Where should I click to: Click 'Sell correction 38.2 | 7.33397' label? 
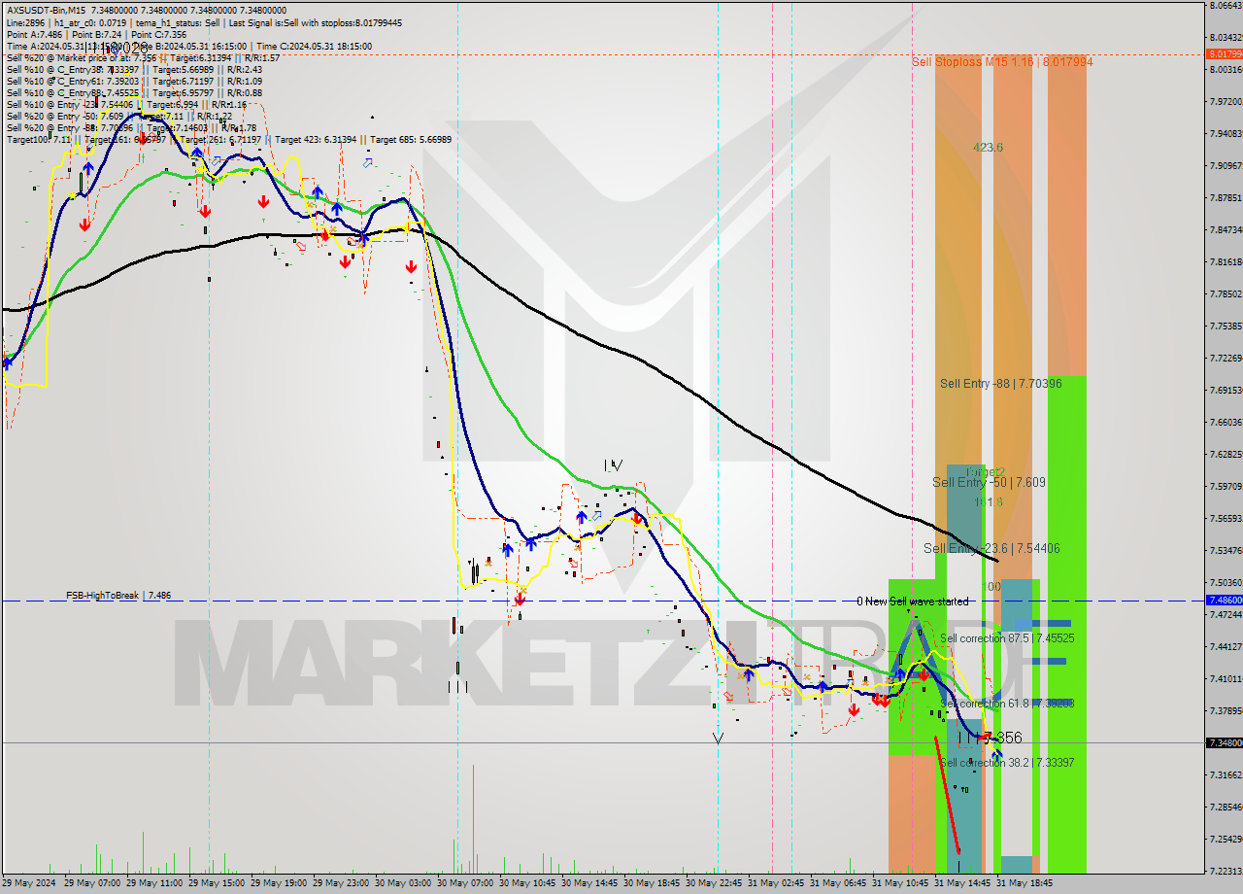point(1007,763)
